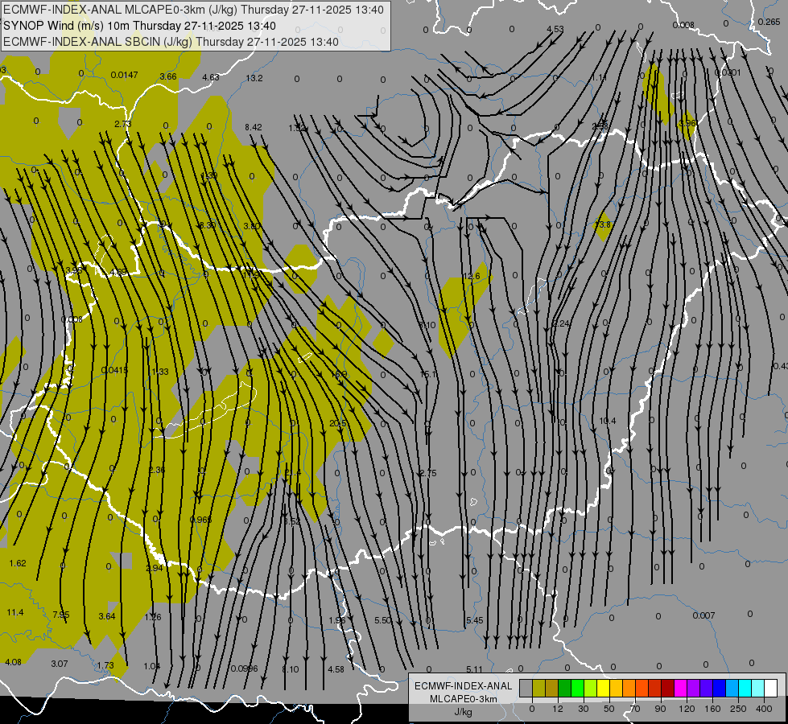Click the map value 5.50
788x724 pixels.
coord(382,620)
